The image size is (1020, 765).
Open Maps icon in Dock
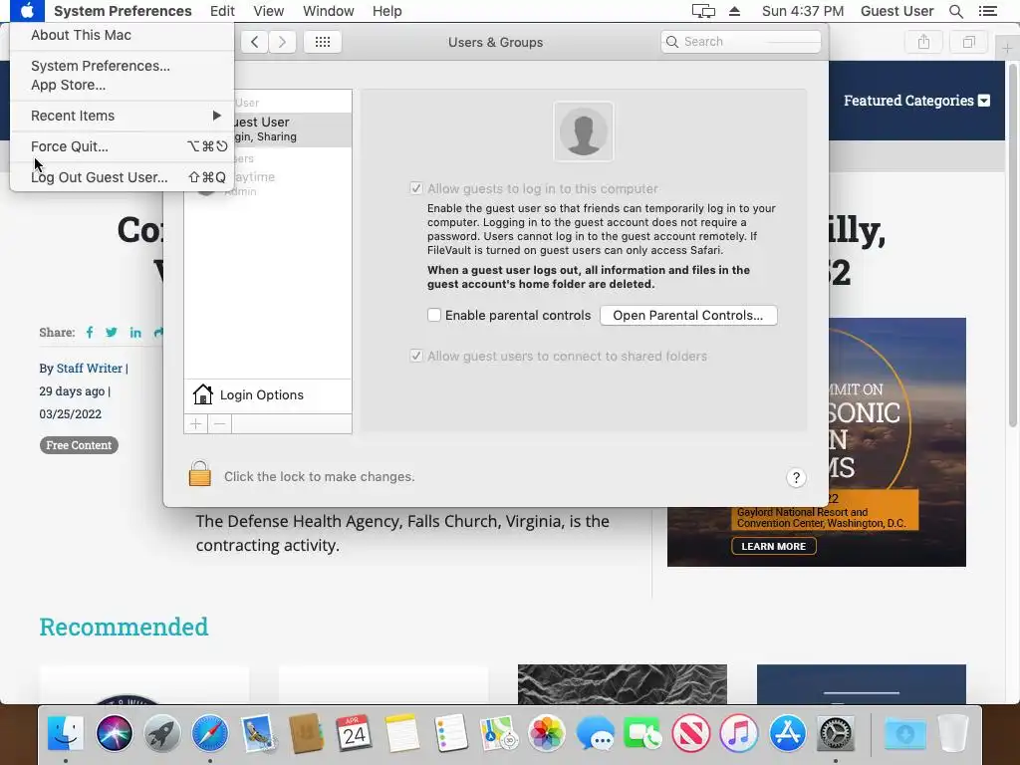[x=498, y=733]
